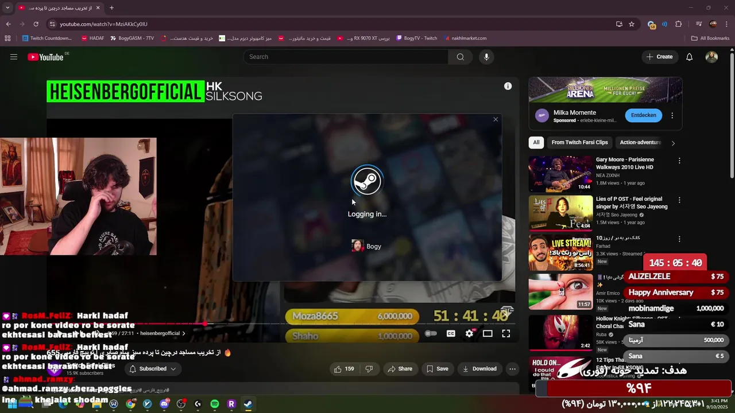Start voice search with the microphone icon
The height and width of the screenshot is (413, 735).
point(486,57)
